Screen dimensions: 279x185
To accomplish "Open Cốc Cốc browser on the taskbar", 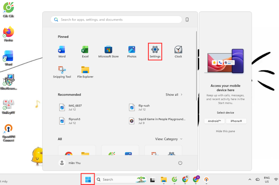I will 174,180.
